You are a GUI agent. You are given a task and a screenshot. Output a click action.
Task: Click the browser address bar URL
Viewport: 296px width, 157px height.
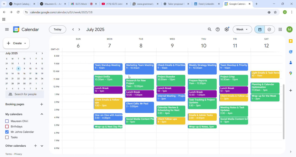[61, 12]
